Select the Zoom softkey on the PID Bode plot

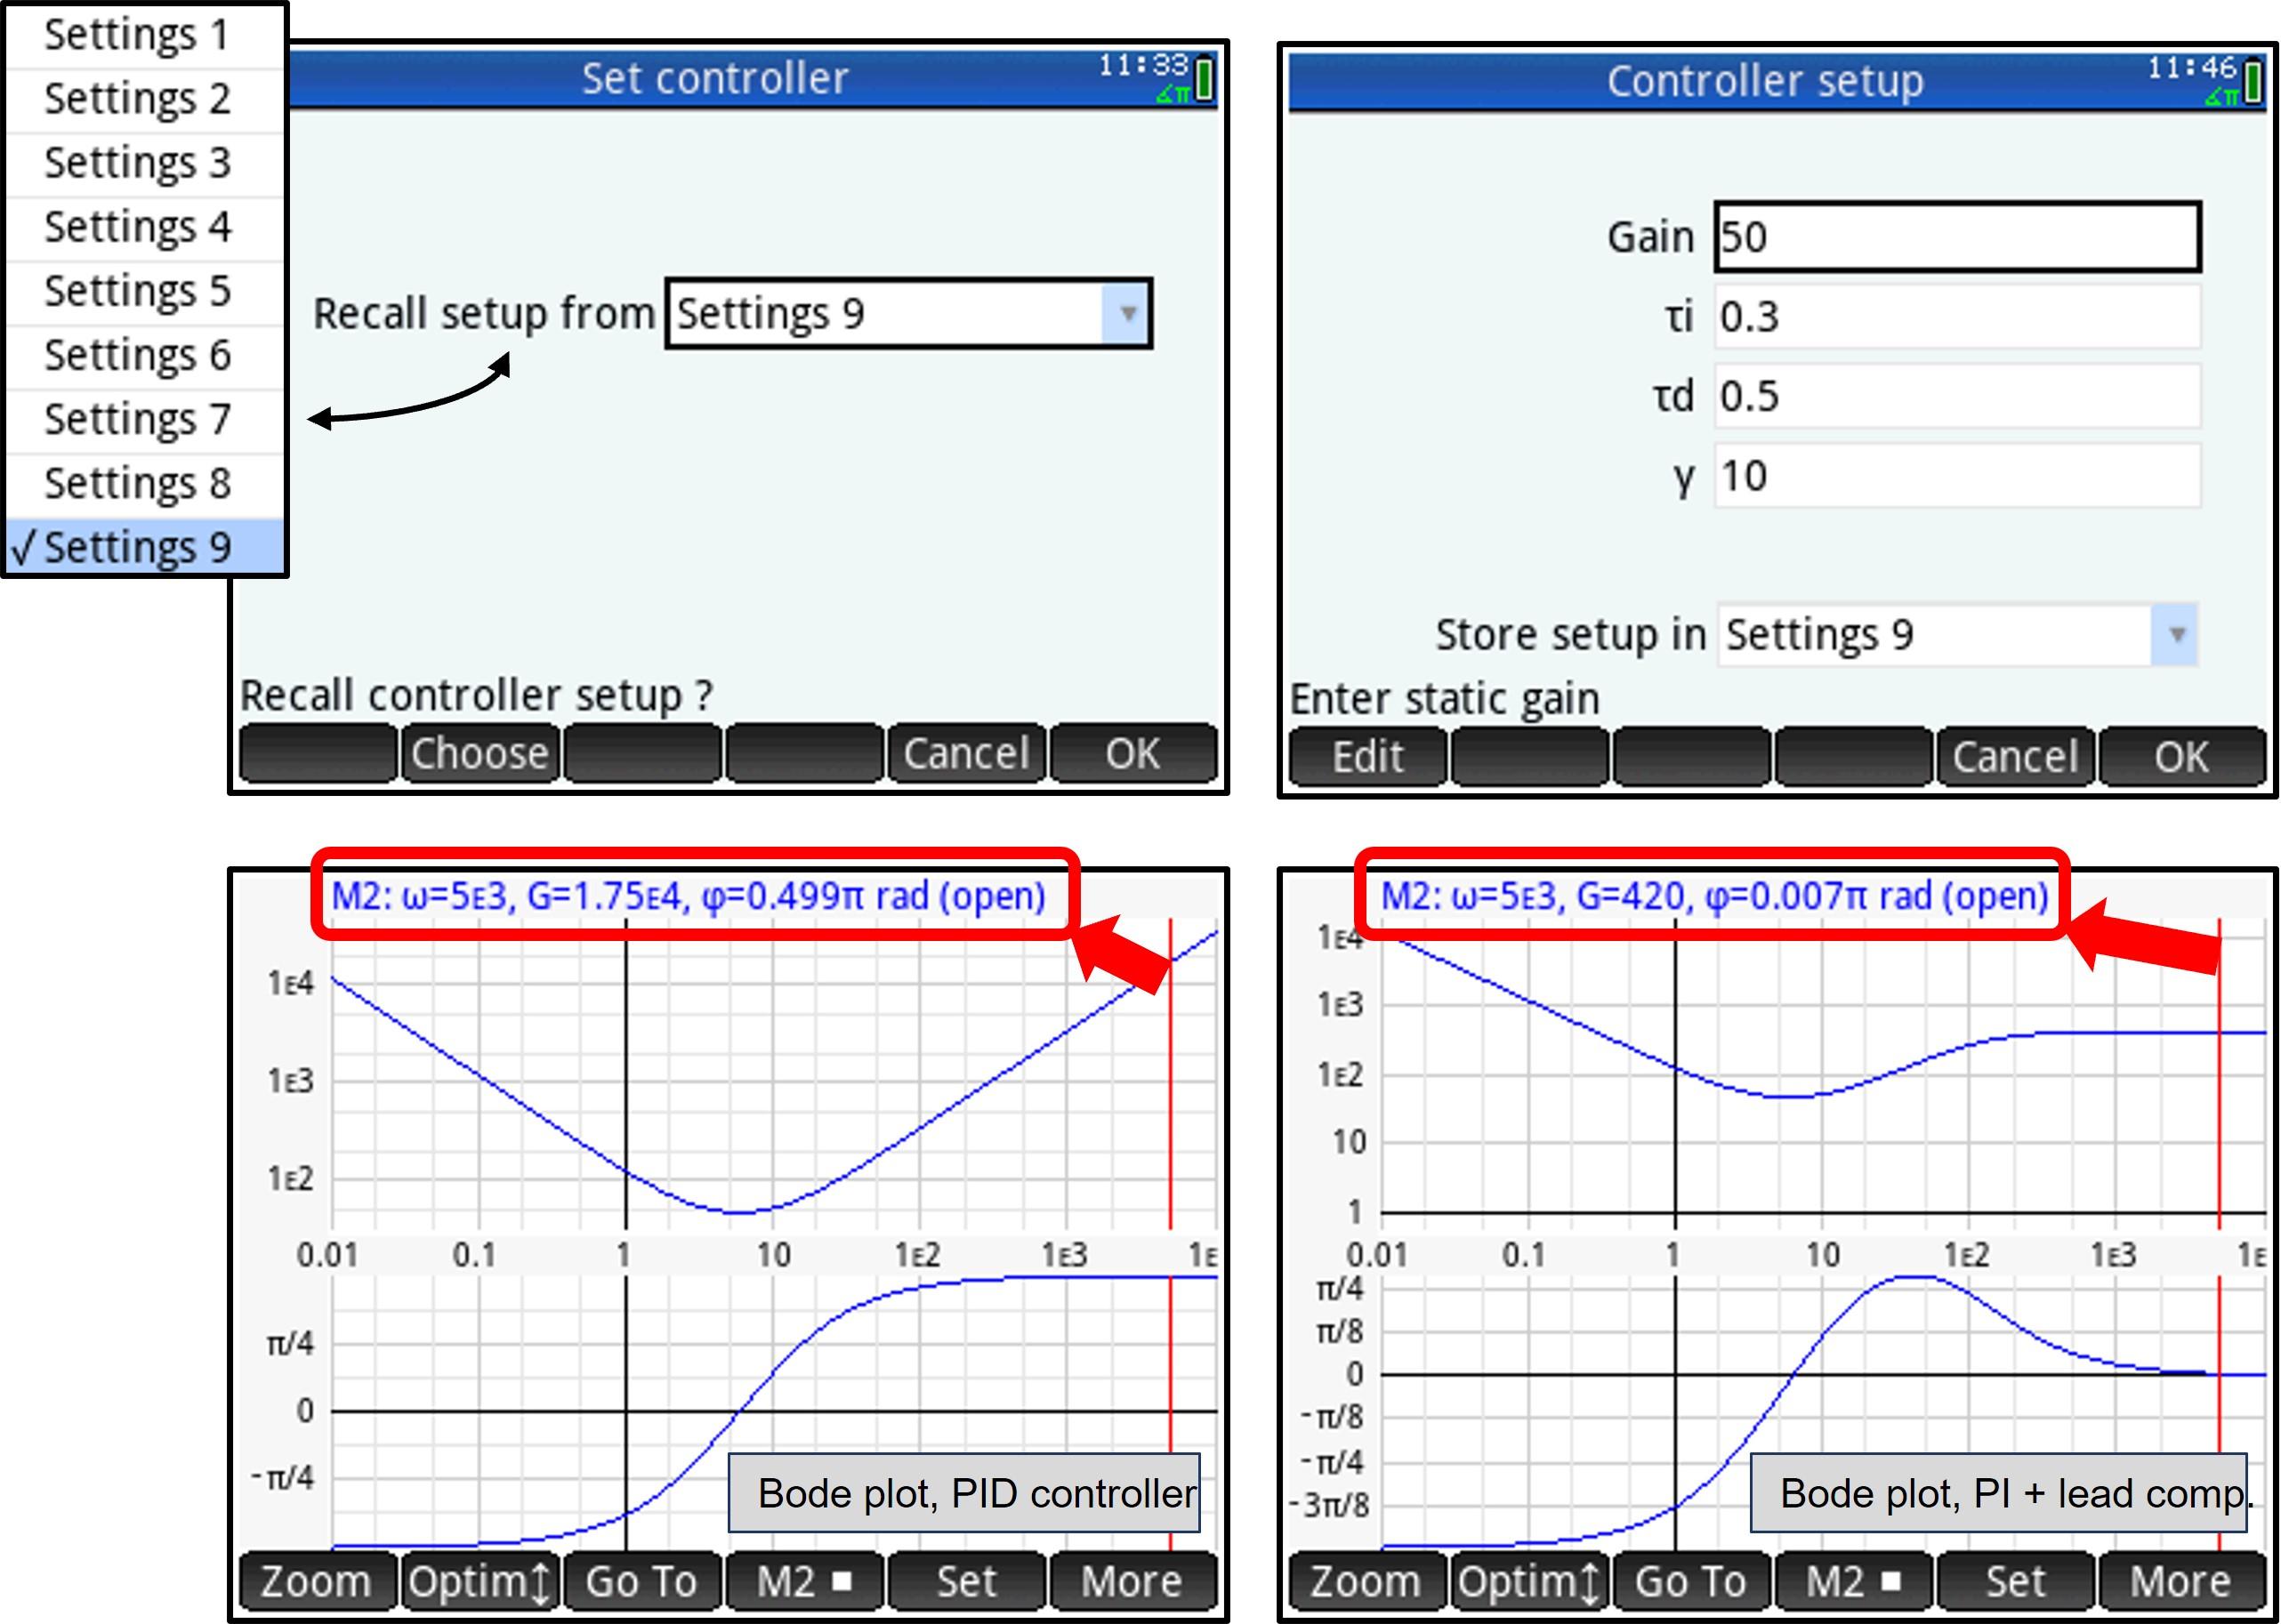316,1581
